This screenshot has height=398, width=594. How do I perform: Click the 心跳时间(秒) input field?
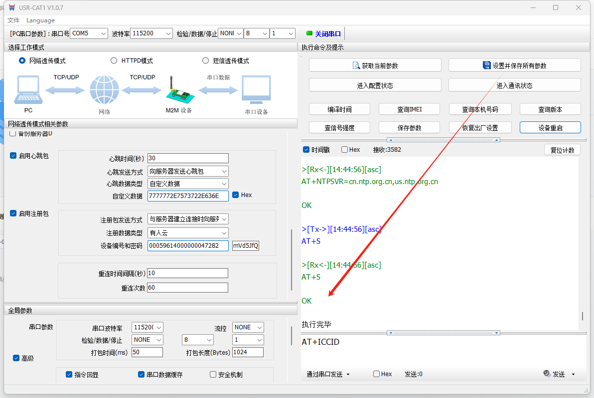tap(188, 158)
